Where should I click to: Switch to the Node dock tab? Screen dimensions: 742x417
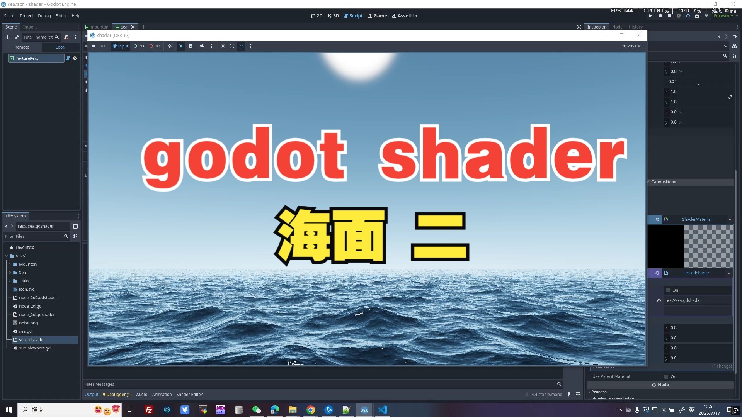[x=617, y=27]
